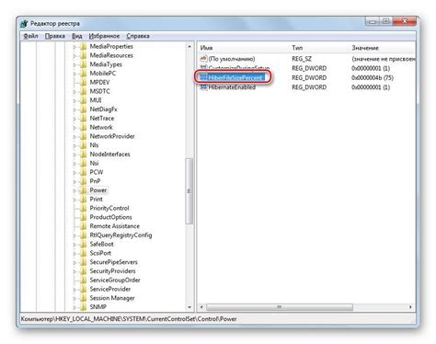Select the HiberFileSizePercent DWORD value icon

[203, 77]
